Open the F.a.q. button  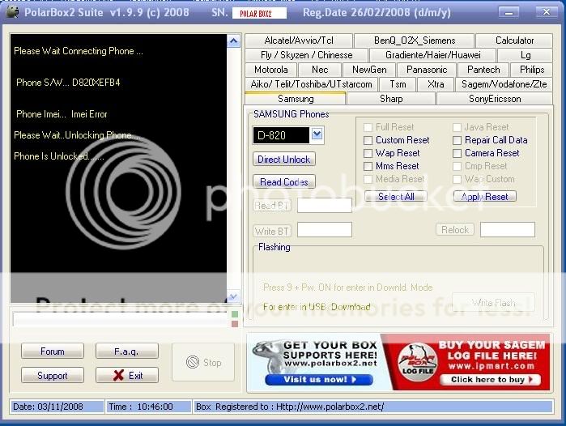[x=127, y=351]
